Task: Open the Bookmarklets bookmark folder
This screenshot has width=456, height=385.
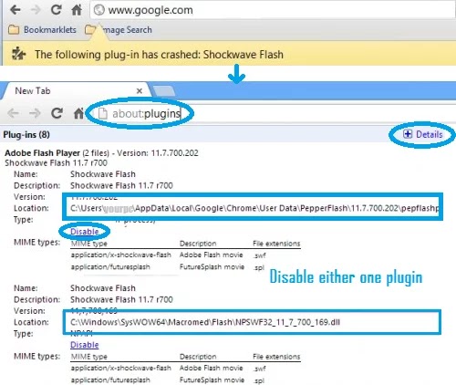Action: pos(42,30)
